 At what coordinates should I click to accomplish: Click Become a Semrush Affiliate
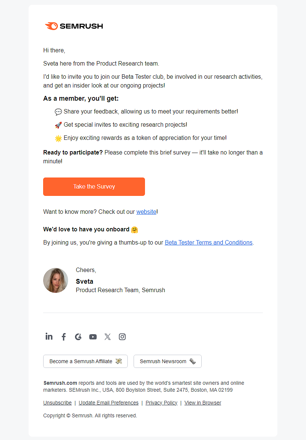[85, 361]
